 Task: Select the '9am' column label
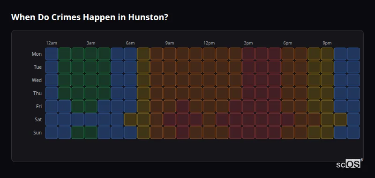170,43
